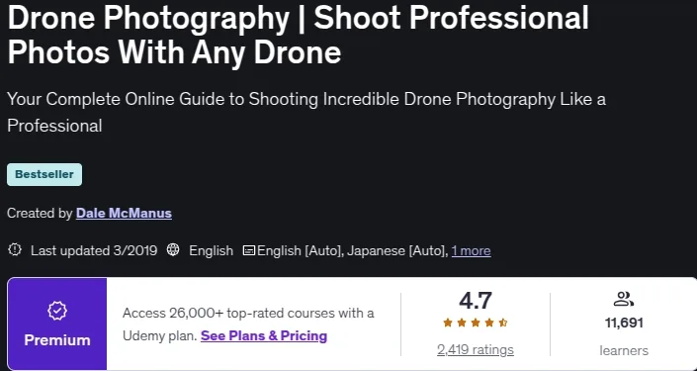Image resolution: width=697 pixels, height=371 pixels.
Task: Open Dale McManus instructor profile link
Action: 124,213
